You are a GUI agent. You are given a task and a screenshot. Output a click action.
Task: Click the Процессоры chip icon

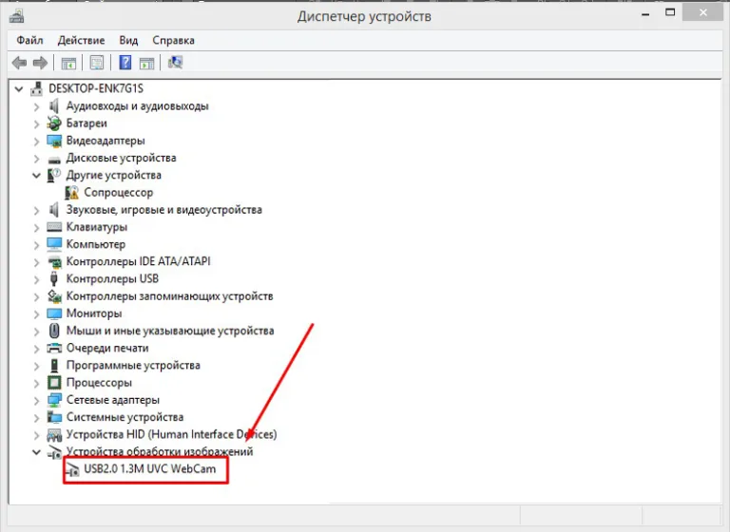[x=54, y=383]
